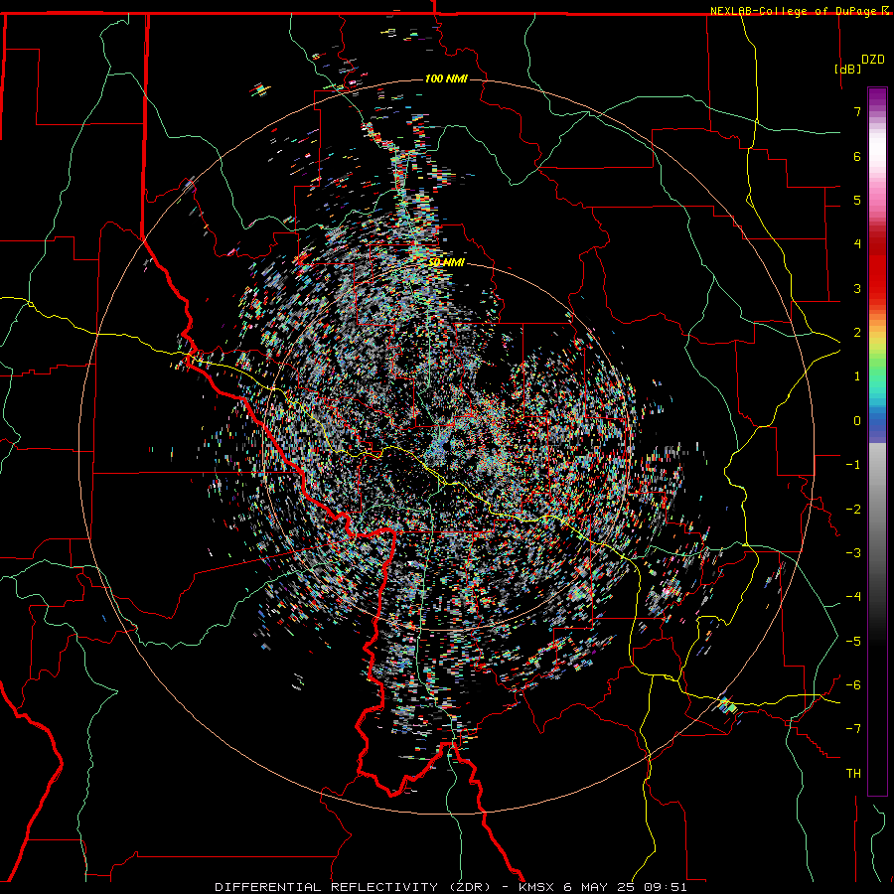This screenshot has height=894, width=894.
Task: Click the 3 dB scale label
Action: [x=857, y=288]
